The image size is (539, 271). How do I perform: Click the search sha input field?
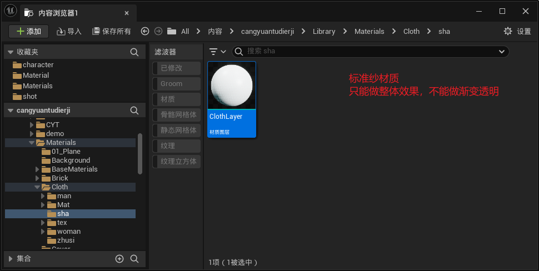367,52
